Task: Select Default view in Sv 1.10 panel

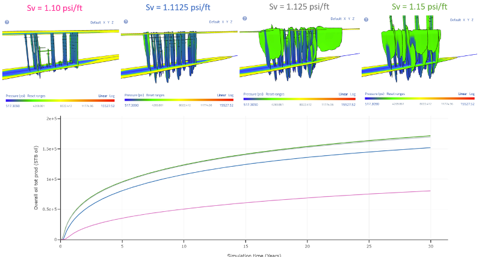Action: 96,22
